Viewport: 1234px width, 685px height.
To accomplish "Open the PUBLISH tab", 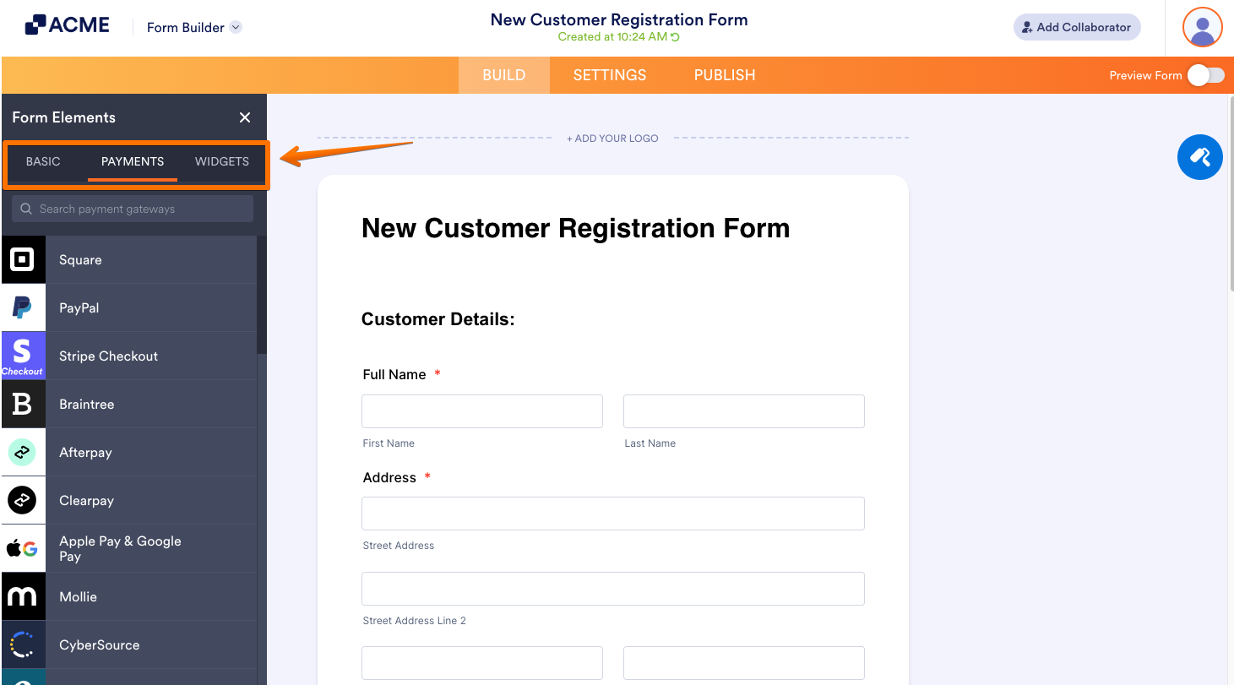I will [x=724, y=75].
